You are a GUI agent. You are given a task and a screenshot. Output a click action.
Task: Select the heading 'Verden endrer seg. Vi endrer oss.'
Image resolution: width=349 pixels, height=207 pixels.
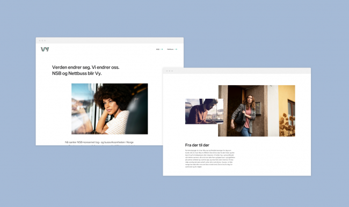(86, 67)
